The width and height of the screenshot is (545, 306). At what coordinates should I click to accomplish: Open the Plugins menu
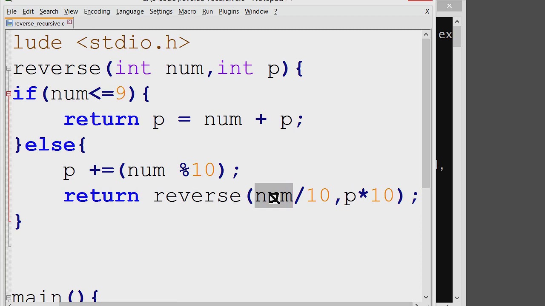pyautogui.click(x=229, y=11)
